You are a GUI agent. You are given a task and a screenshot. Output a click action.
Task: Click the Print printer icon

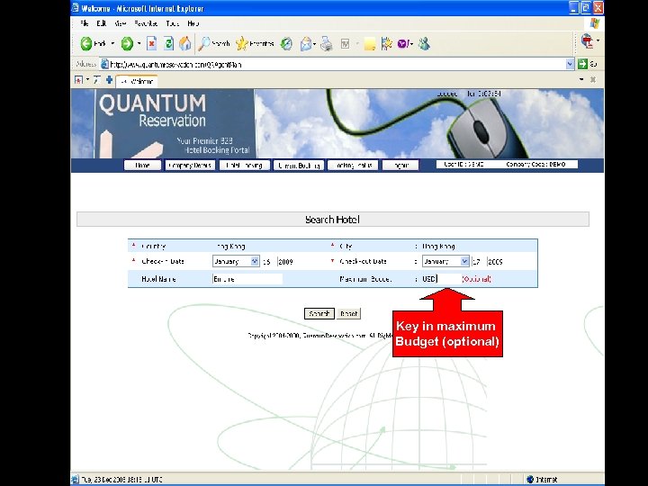click(327, 43)
